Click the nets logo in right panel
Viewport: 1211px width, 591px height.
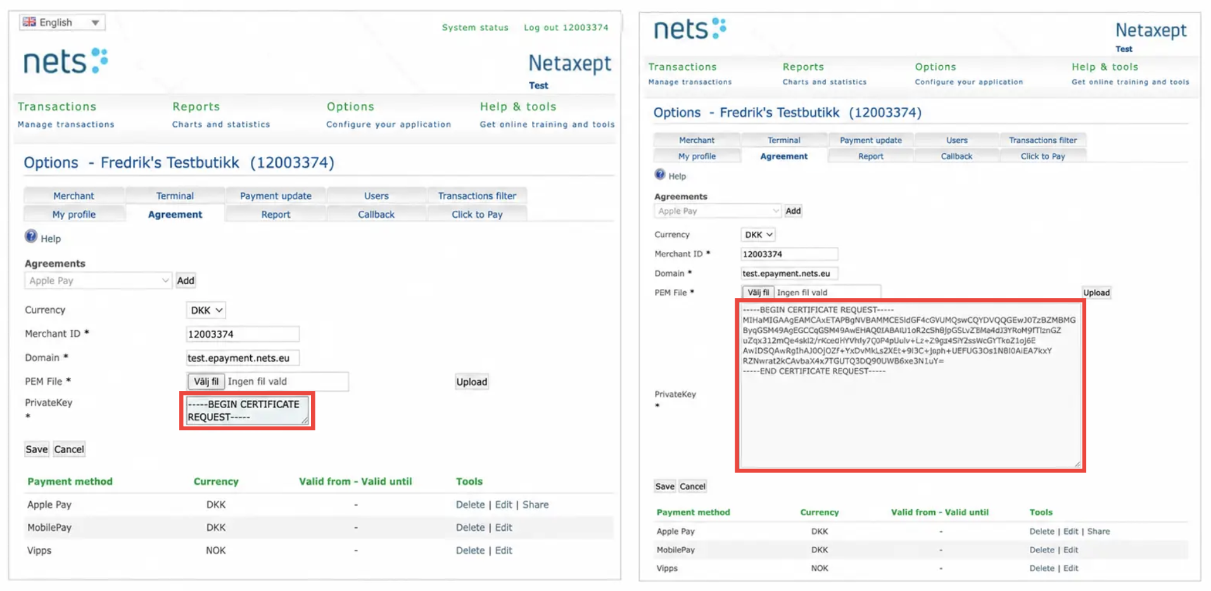pyautogui.click(x=690, y=28)
